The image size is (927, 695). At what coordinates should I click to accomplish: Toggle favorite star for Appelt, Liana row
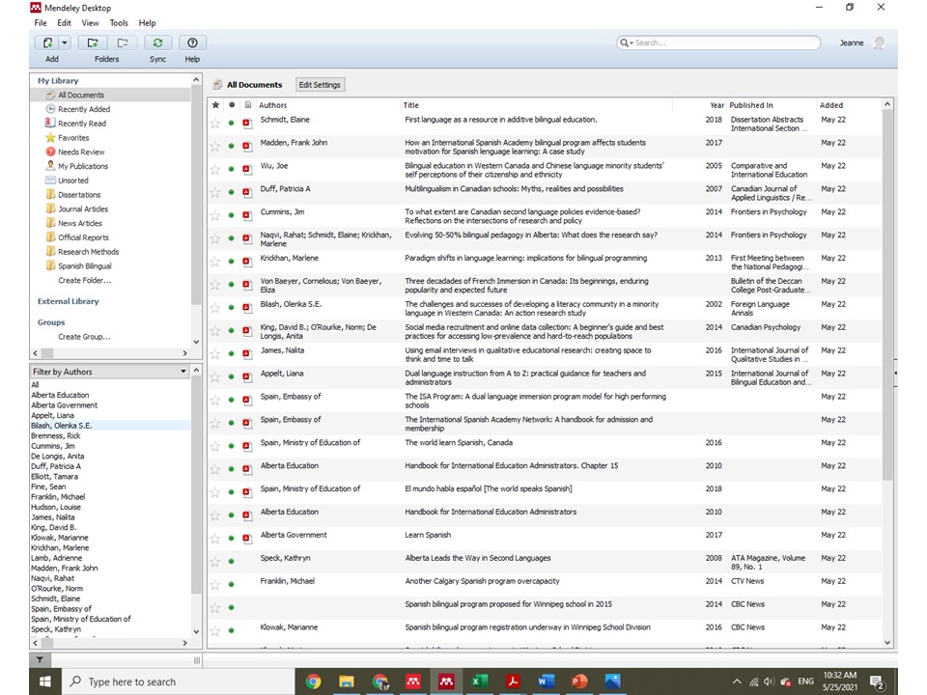(215, 377)
